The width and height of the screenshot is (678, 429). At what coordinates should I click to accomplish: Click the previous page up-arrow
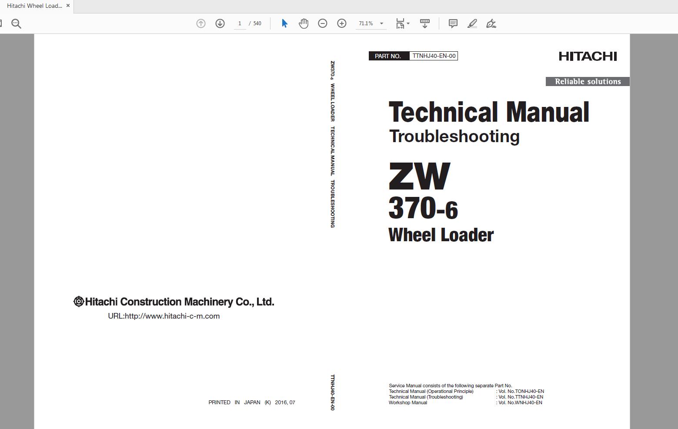tap(200, 23)
